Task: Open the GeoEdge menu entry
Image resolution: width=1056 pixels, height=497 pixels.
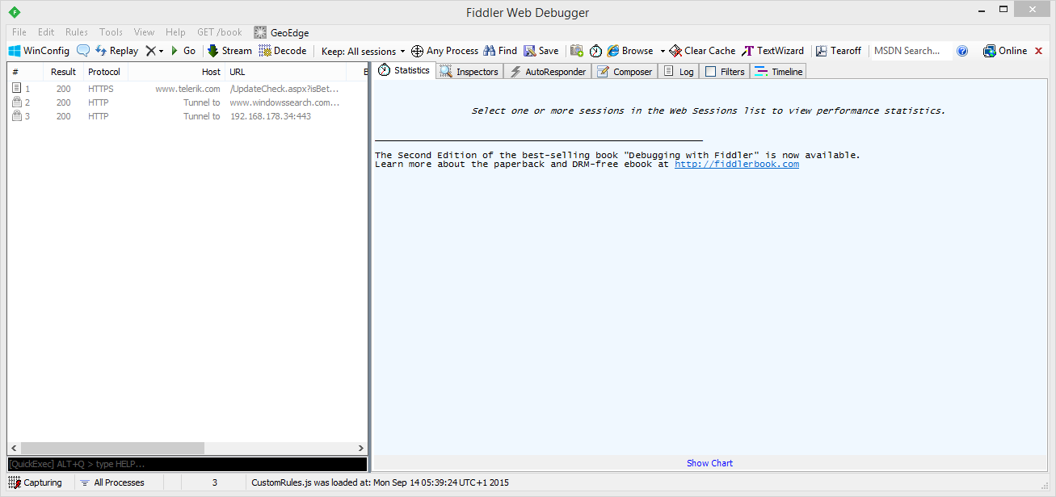Action: coord(281,32)
